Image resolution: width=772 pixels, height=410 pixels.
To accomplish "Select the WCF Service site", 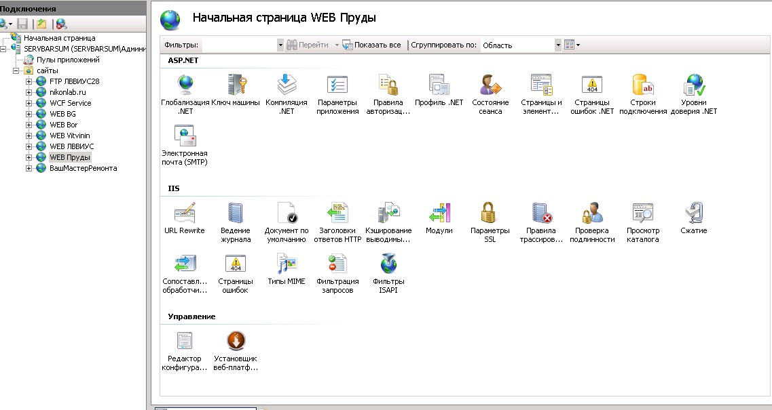I will [71, 103].
